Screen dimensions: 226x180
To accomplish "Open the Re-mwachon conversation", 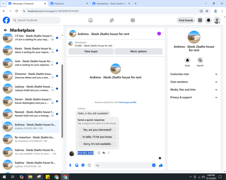I will click(x=31, y=139).
